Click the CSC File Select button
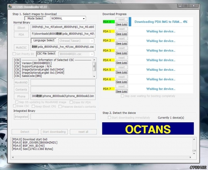Screen dimensions: 208x170 click(x=46, y=54)
